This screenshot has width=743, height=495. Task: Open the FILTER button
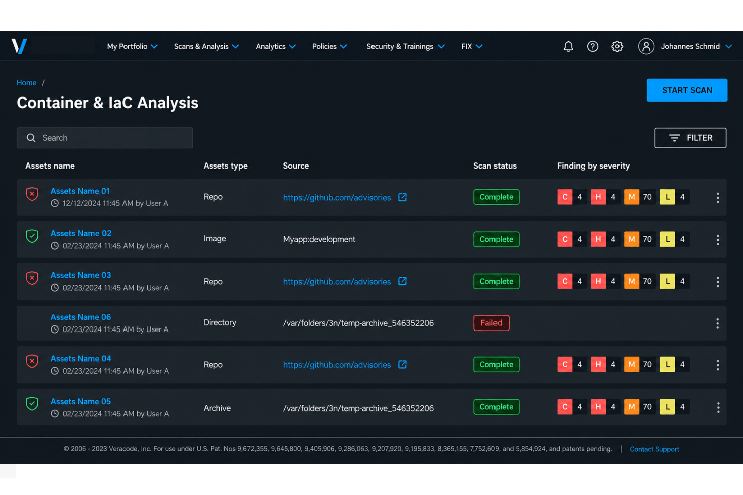coord(690,138)
